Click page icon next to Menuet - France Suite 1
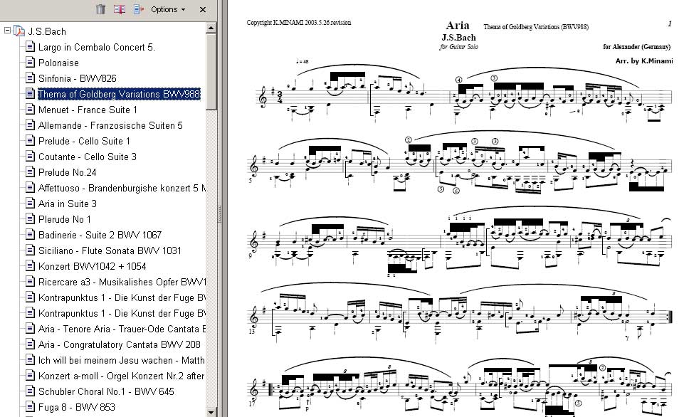 (30, 110)
